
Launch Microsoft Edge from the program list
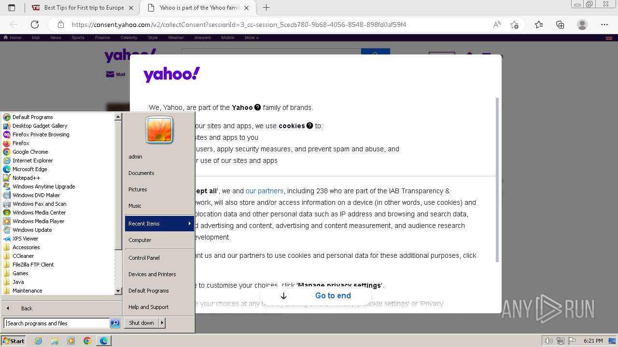coord(29,169)
